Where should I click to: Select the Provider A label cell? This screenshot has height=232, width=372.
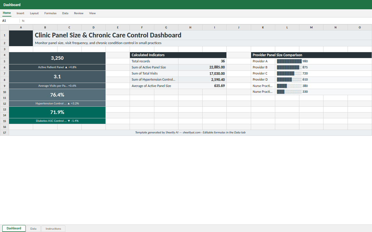263,61
